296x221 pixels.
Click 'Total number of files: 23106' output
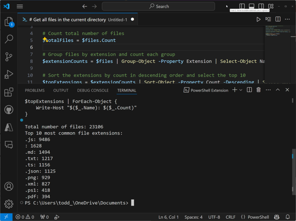(64, 127)
